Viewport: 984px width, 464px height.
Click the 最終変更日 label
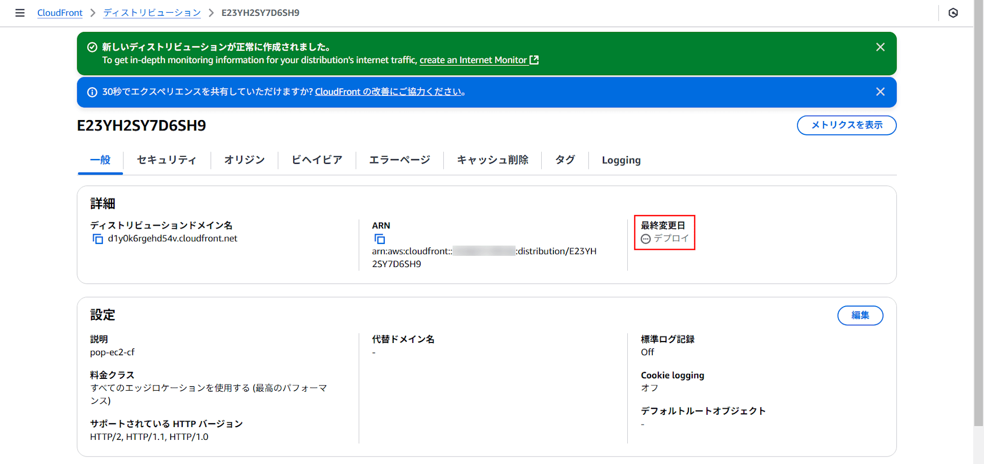coord(663,225)
